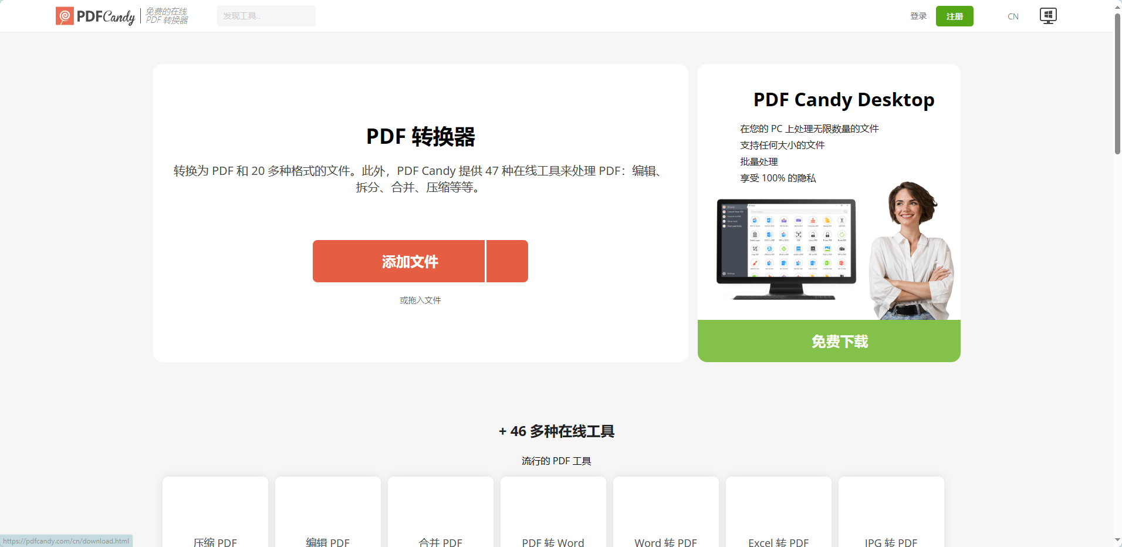Click the green 注册 register button
This screenshot has width=1122, height=547.
955,16
